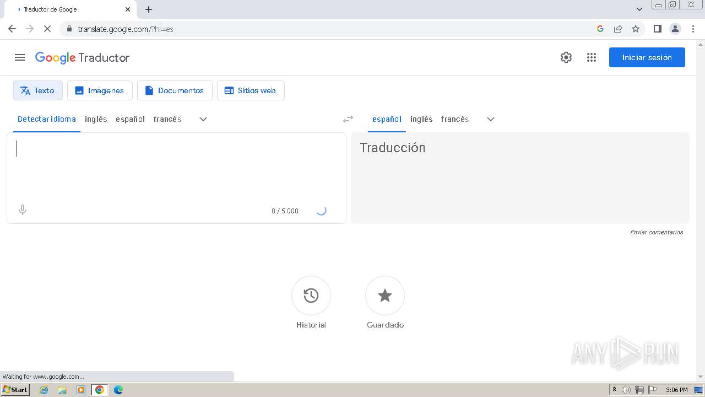Click the address bar URL
This screenshot has width=705, height=397.
(126, 29)
